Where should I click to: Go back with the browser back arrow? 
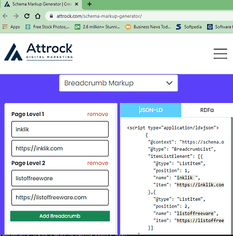[5, 16]
